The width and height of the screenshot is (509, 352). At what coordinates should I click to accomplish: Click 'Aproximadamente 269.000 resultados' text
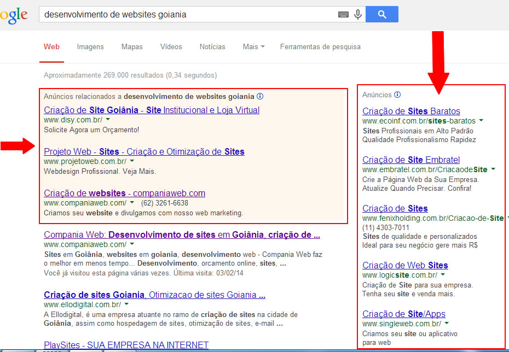(130, 75)
